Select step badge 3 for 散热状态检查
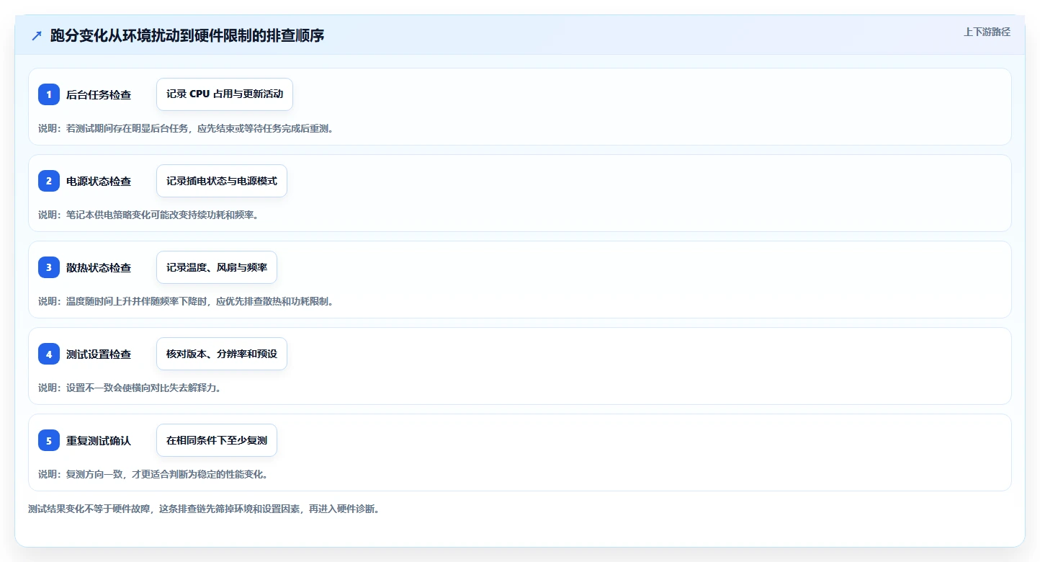This screenshot has width=1040, height=562. click(49, 267)
